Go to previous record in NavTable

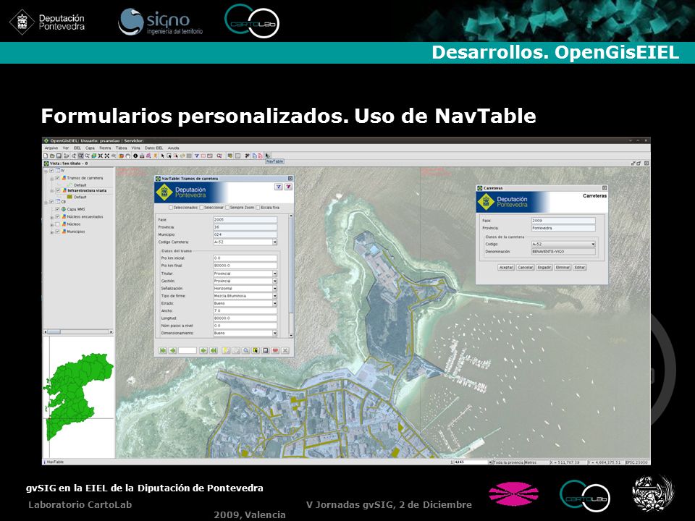pos(172,350)
